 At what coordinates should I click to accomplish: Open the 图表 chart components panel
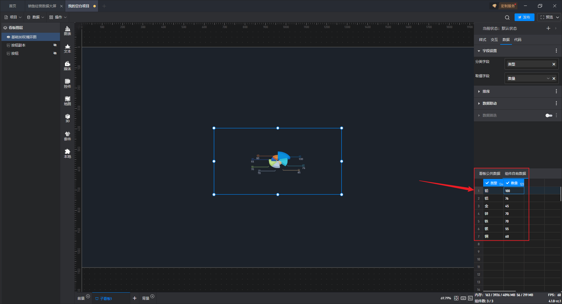tap(67, 30)
